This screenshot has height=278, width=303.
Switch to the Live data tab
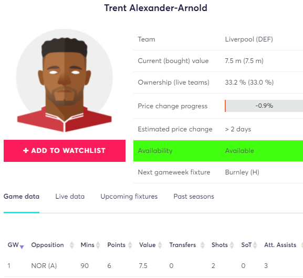coord(70,197)
